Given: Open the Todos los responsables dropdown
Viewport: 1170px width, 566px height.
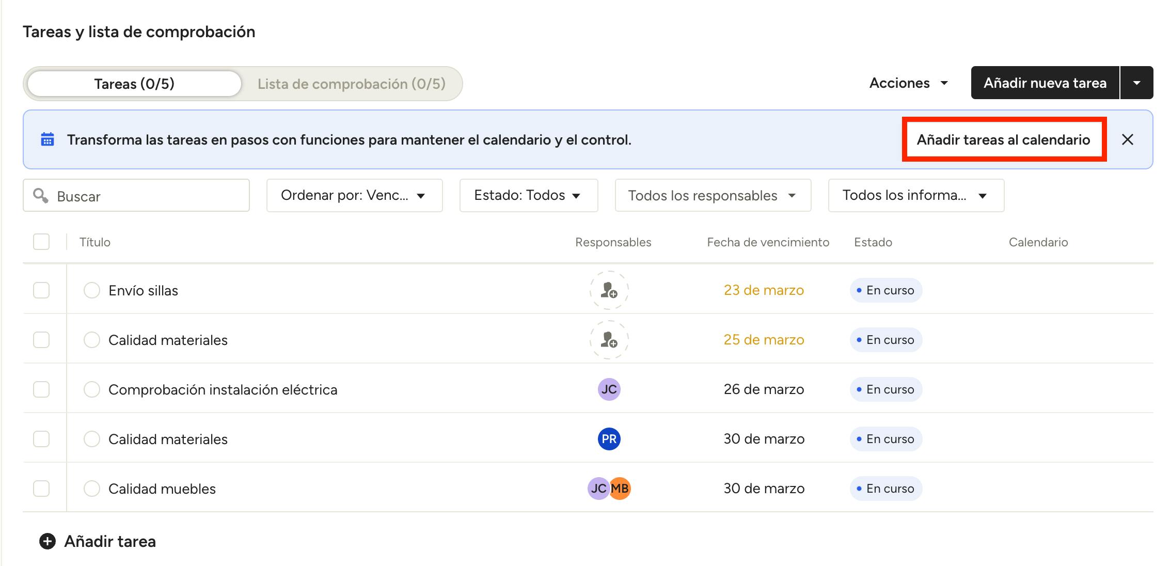Looking at the screenshot, I should pyautogui.click(x=713, y=195).
